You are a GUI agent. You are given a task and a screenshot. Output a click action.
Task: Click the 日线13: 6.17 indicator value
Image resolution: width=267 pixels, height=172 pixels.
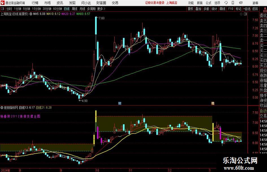point(27,108)
